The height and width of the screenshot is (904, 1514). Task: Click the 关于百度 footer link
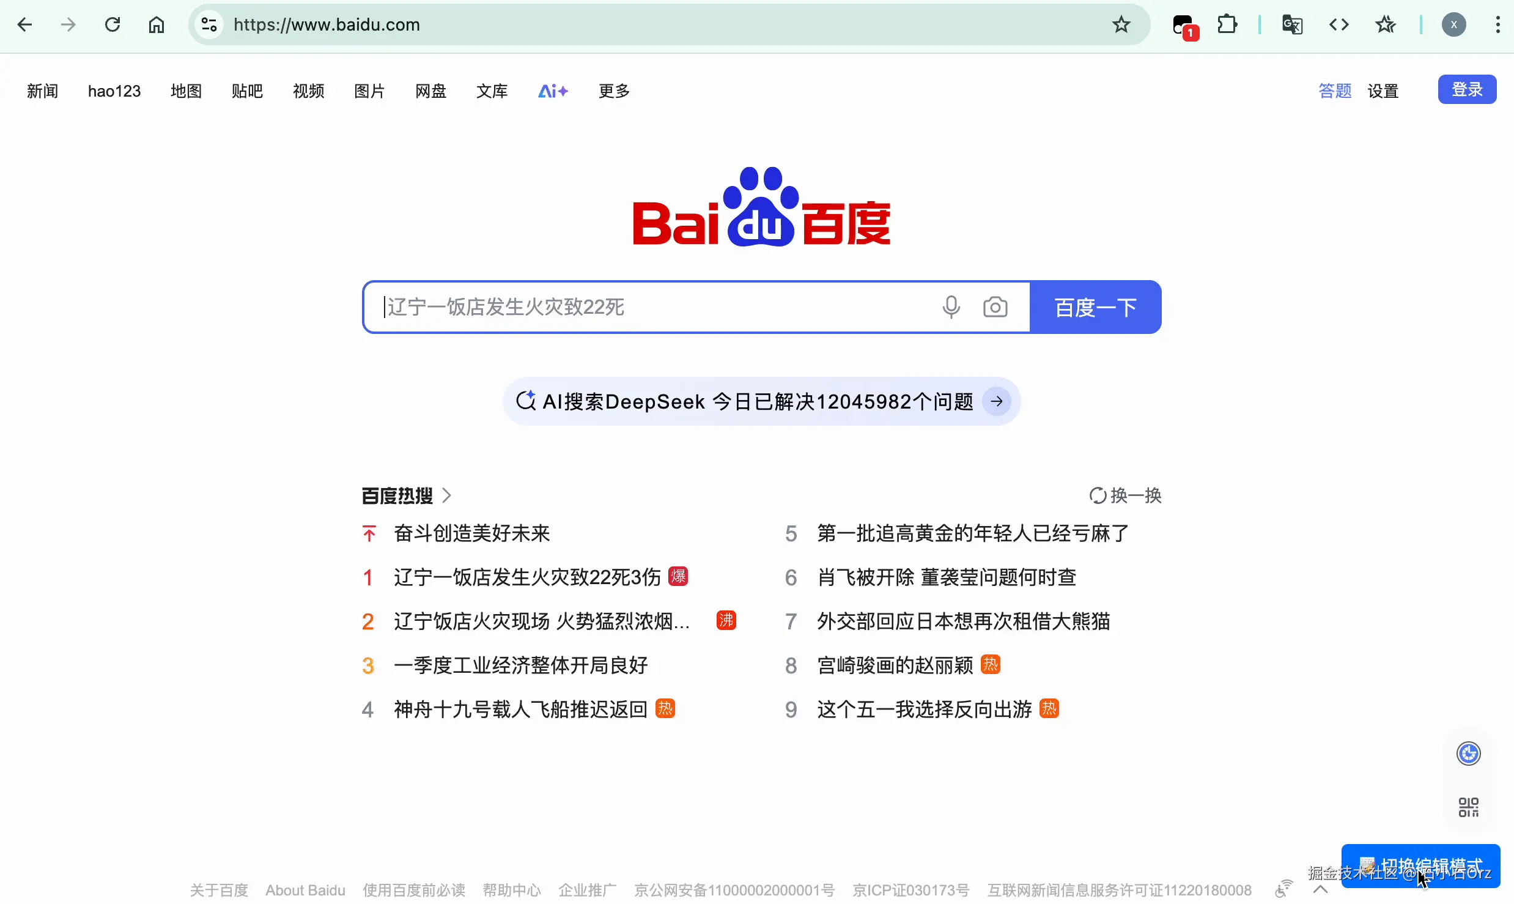(x=219, y=890)
